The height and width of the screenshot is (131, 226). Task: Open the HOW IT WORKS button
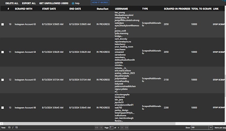coord(100,2)
